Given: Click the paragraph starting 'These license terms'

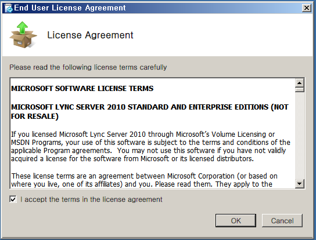Looking at the screenshot, I should coord(144,180).
